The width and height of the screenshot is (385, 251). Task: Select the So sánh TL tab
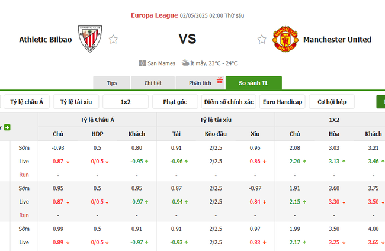[x=254, y=83]
